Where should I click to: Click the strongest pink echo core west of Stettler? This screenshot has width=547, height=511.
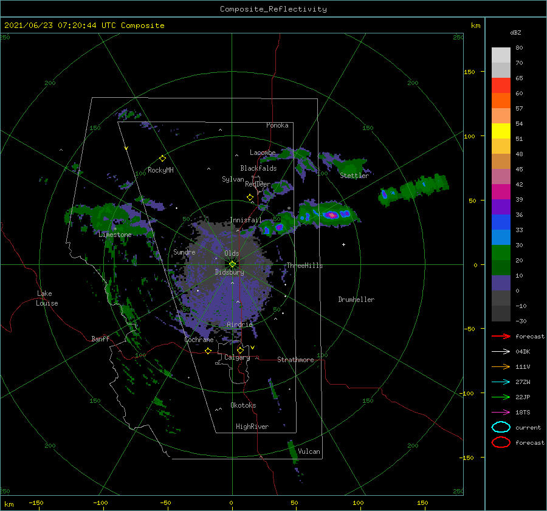tap(331, 215)
